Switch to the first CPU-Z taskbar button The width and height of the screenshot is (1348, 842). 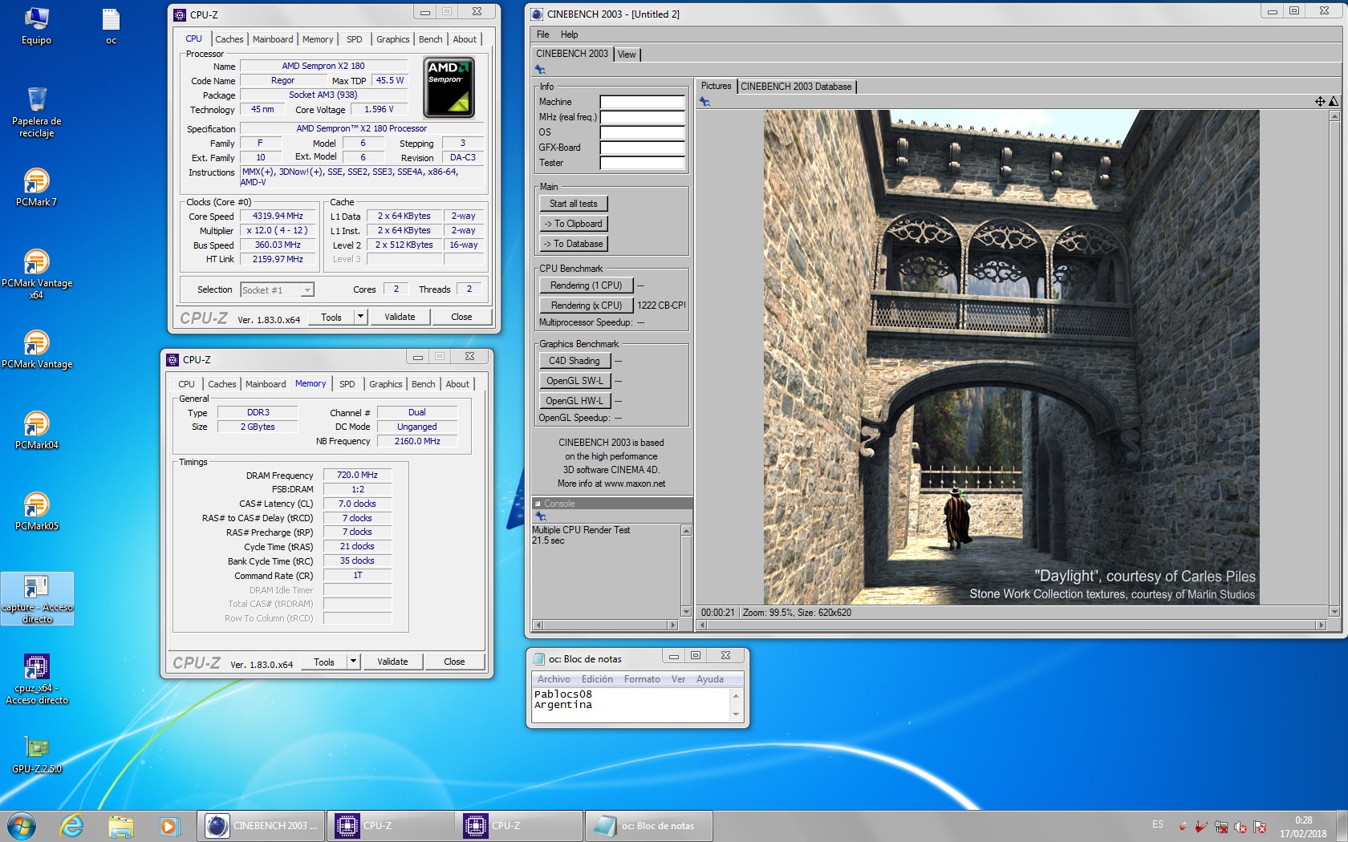390,825
